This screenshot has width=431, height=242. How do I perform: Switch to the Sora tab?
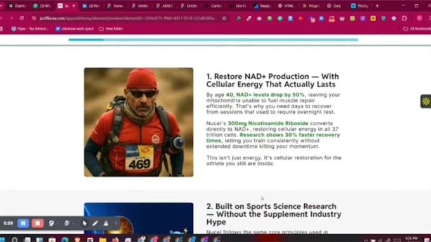click(335, 6)
